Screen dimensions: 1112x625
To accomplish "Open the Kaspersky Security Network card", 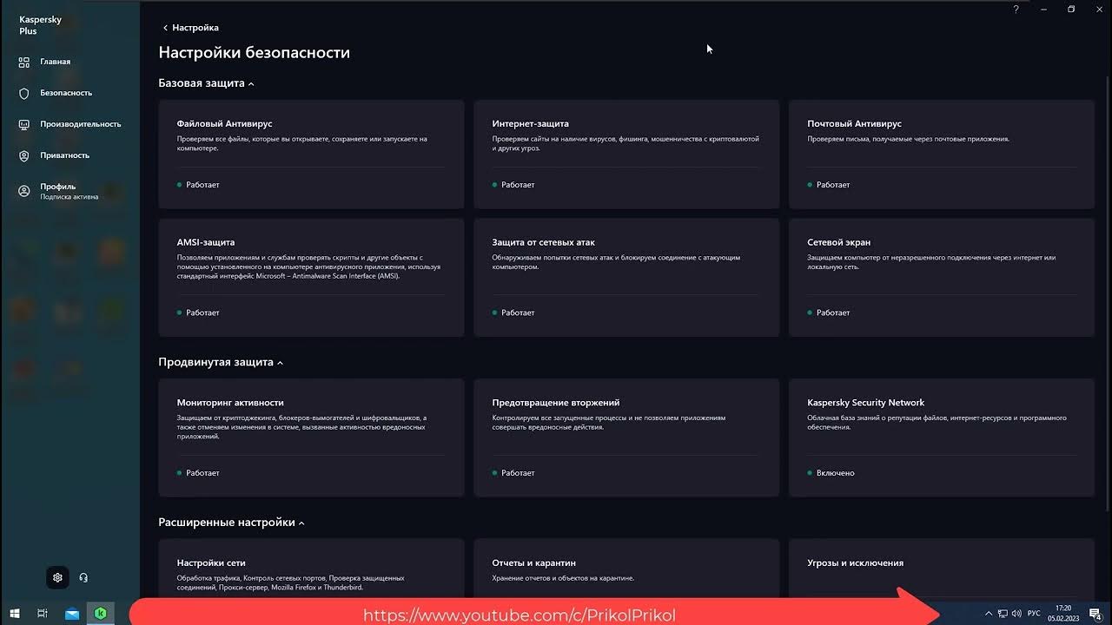I will 942,437.
